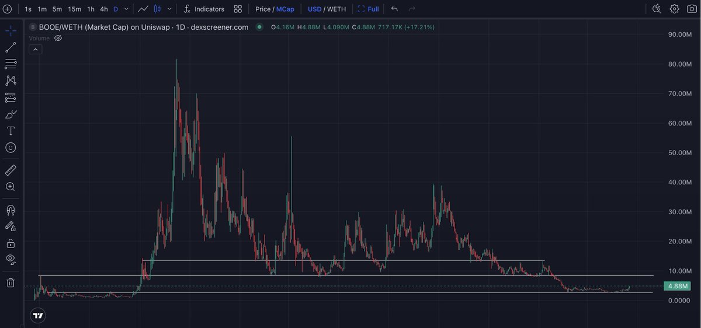Switch to candlestick chart type
The height and width of the screenshot is (328, 701).
tap(157, 9)
